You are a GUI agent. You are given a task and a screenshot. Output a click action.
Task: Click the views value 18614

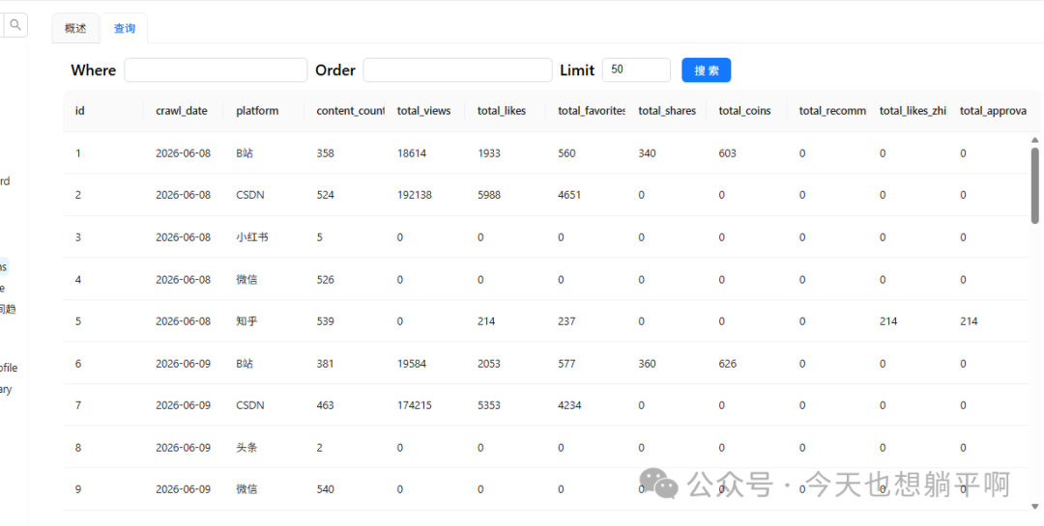coord(412,153)
